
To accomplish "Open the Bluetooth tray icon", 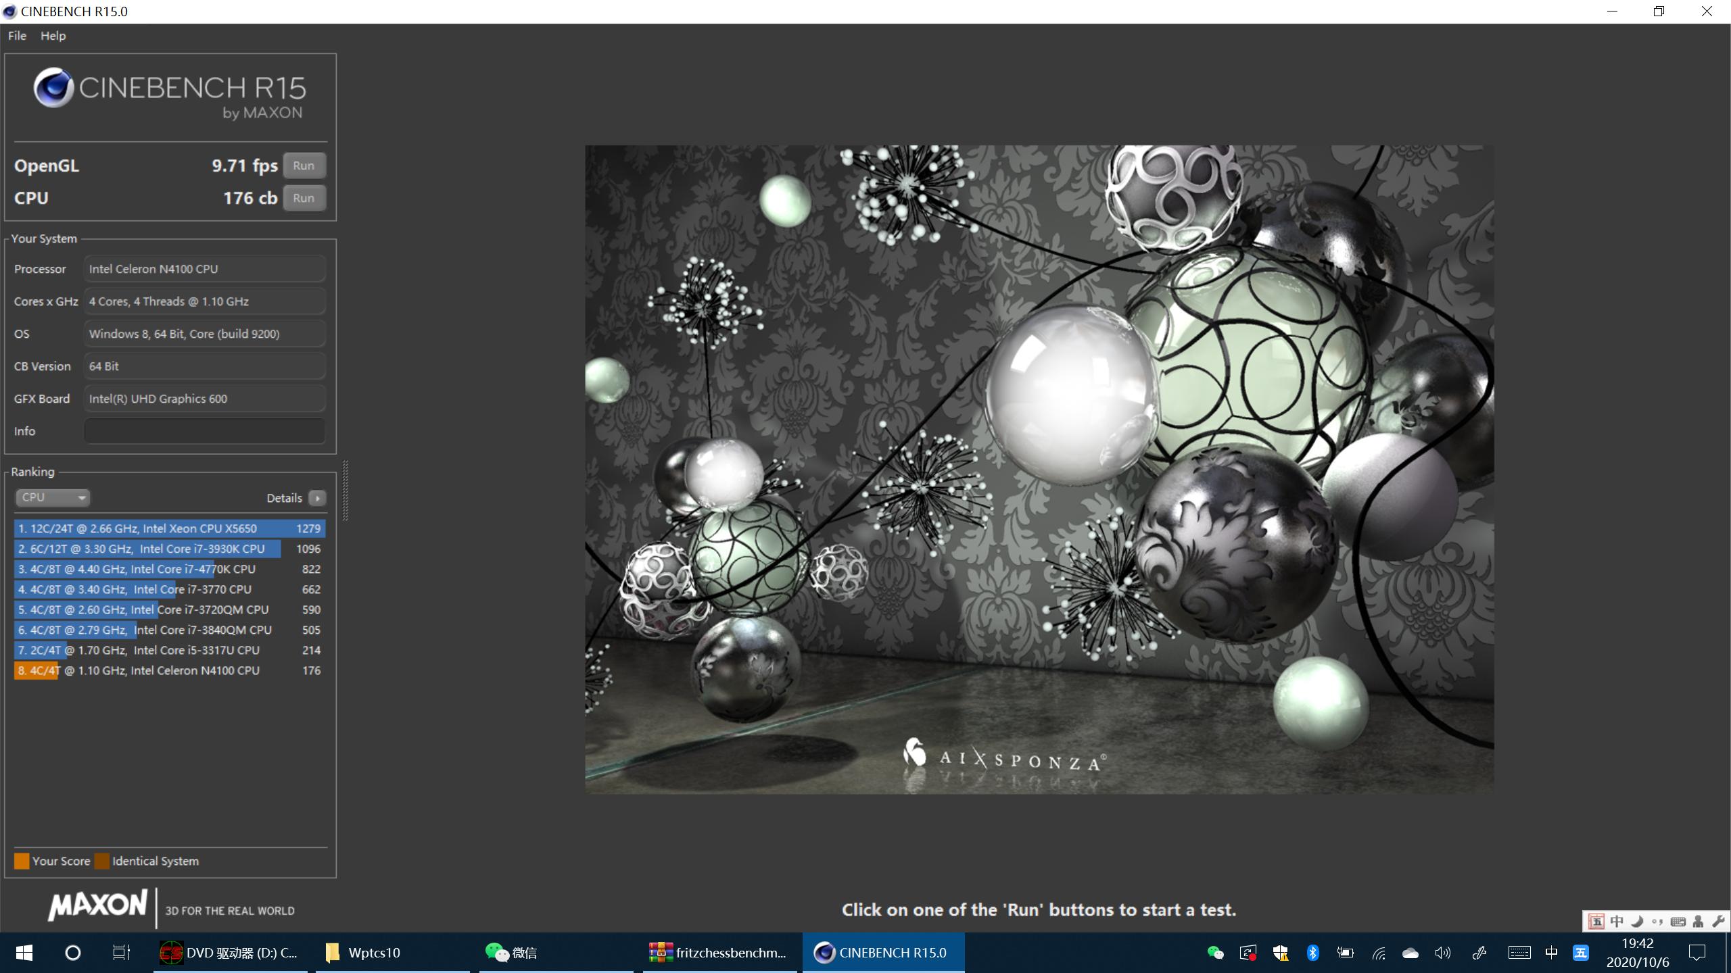I will [x=1312, y=953].
